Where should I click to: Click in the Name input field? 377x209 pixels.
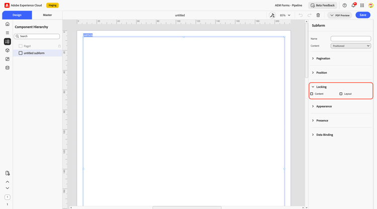tap(350, 38)
